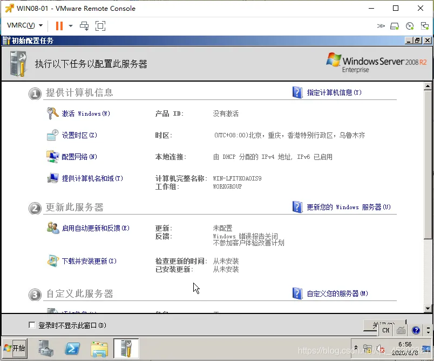
Task: Enter full screen mode
Action: (100, 26)
